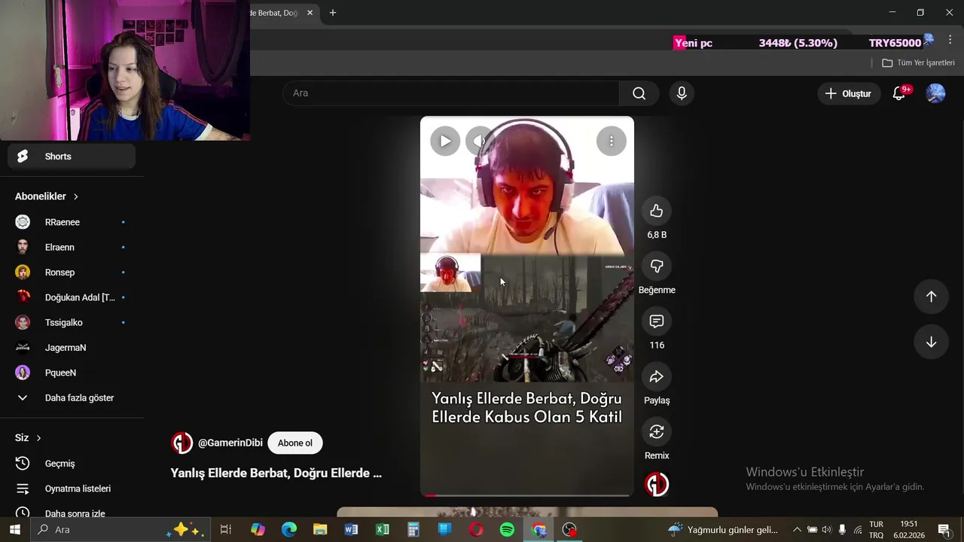
Task: Close the current browser tab
Action: point(310,13)
